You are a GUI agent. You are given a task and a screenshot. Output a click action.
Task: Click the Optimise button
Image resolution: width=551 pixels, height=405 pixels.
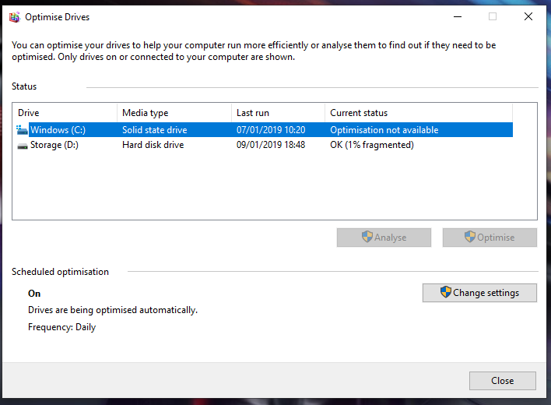tap(490, 238)
